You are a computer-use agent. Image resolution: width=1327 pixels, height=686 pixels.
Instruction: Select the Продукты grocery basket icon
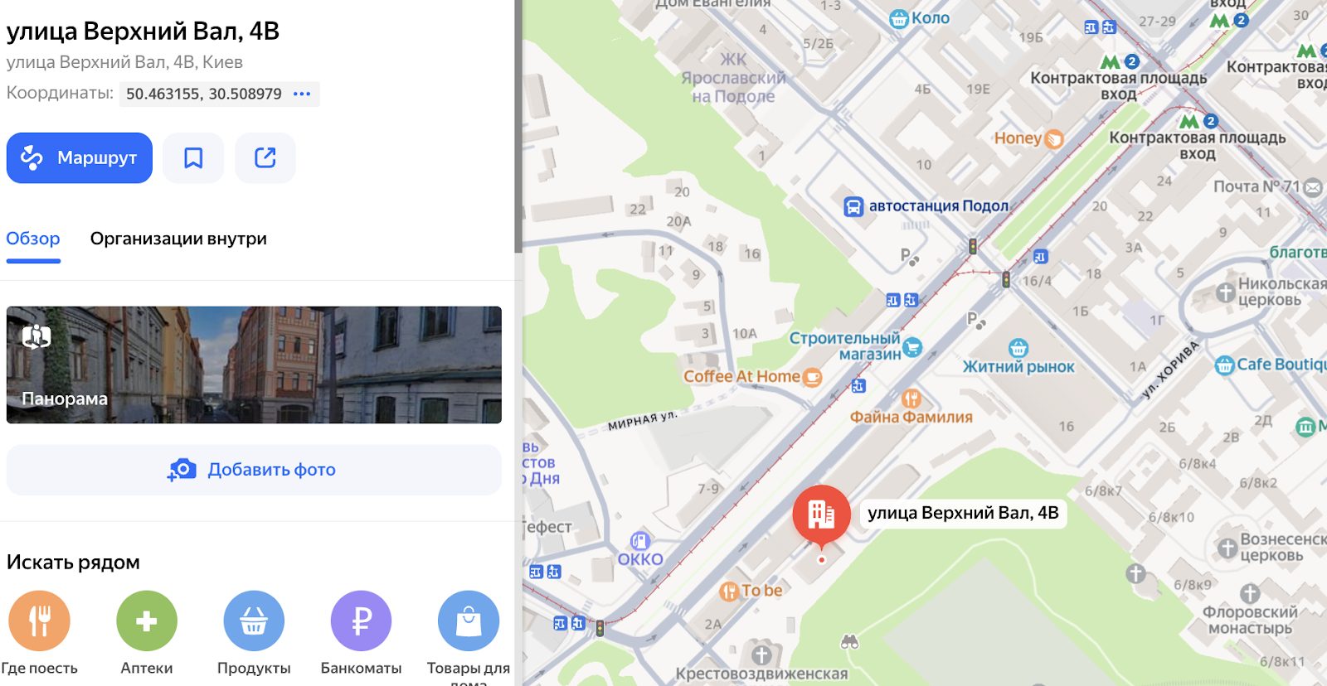coord(254,621)
